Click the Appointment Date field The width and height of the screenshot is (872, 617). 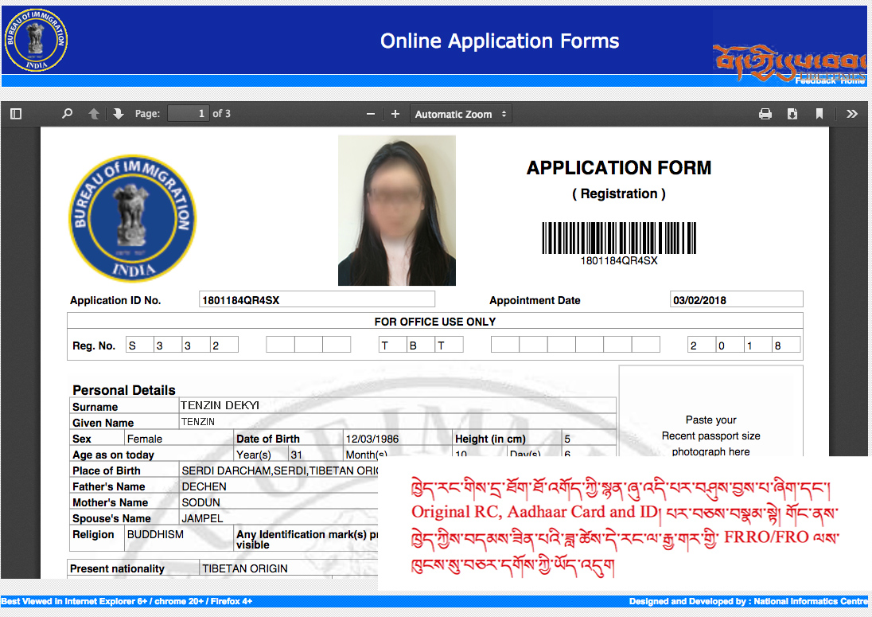[736, 300]
